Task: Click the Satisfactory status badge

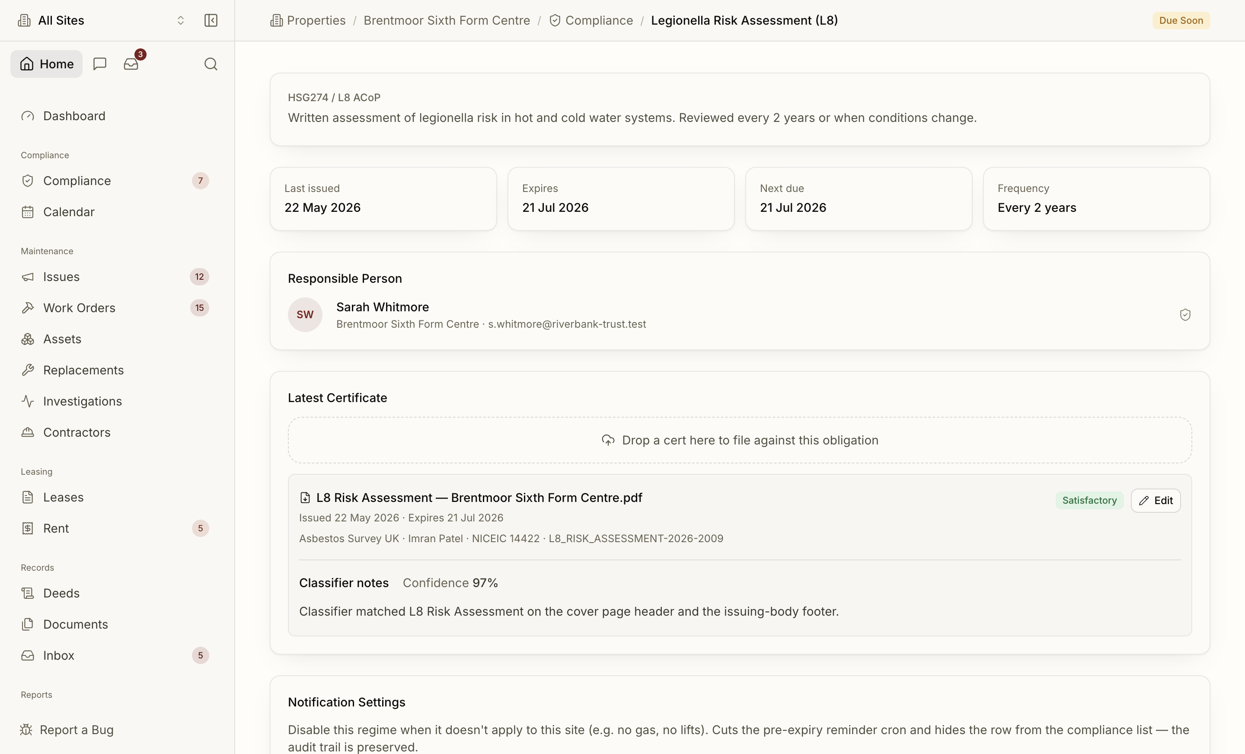Action: point(1089,500)
